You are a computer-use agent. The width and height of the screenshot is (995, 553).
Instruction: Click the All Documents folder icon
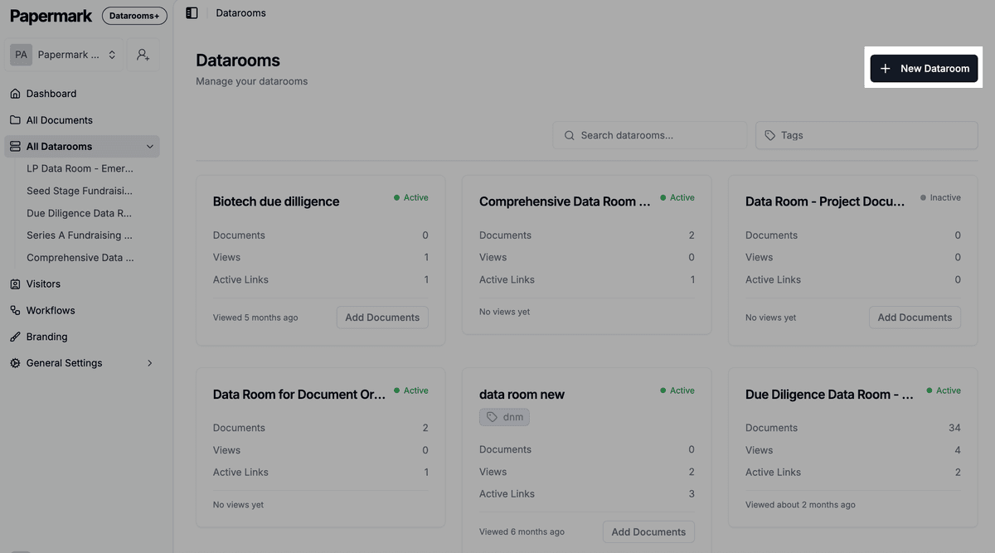pos(15,120)
